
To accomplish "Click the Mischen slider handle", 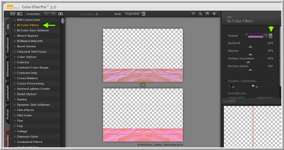I will [x=250, y=54].
